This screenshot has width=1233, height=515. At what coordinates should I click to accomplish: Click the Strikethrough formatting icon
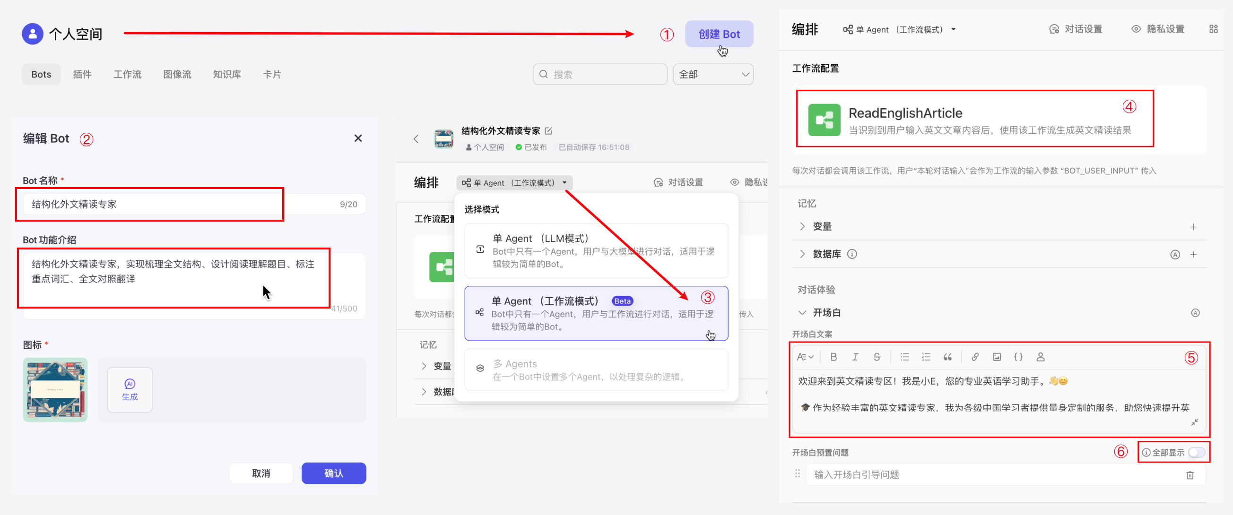click(x=877, y=357)
